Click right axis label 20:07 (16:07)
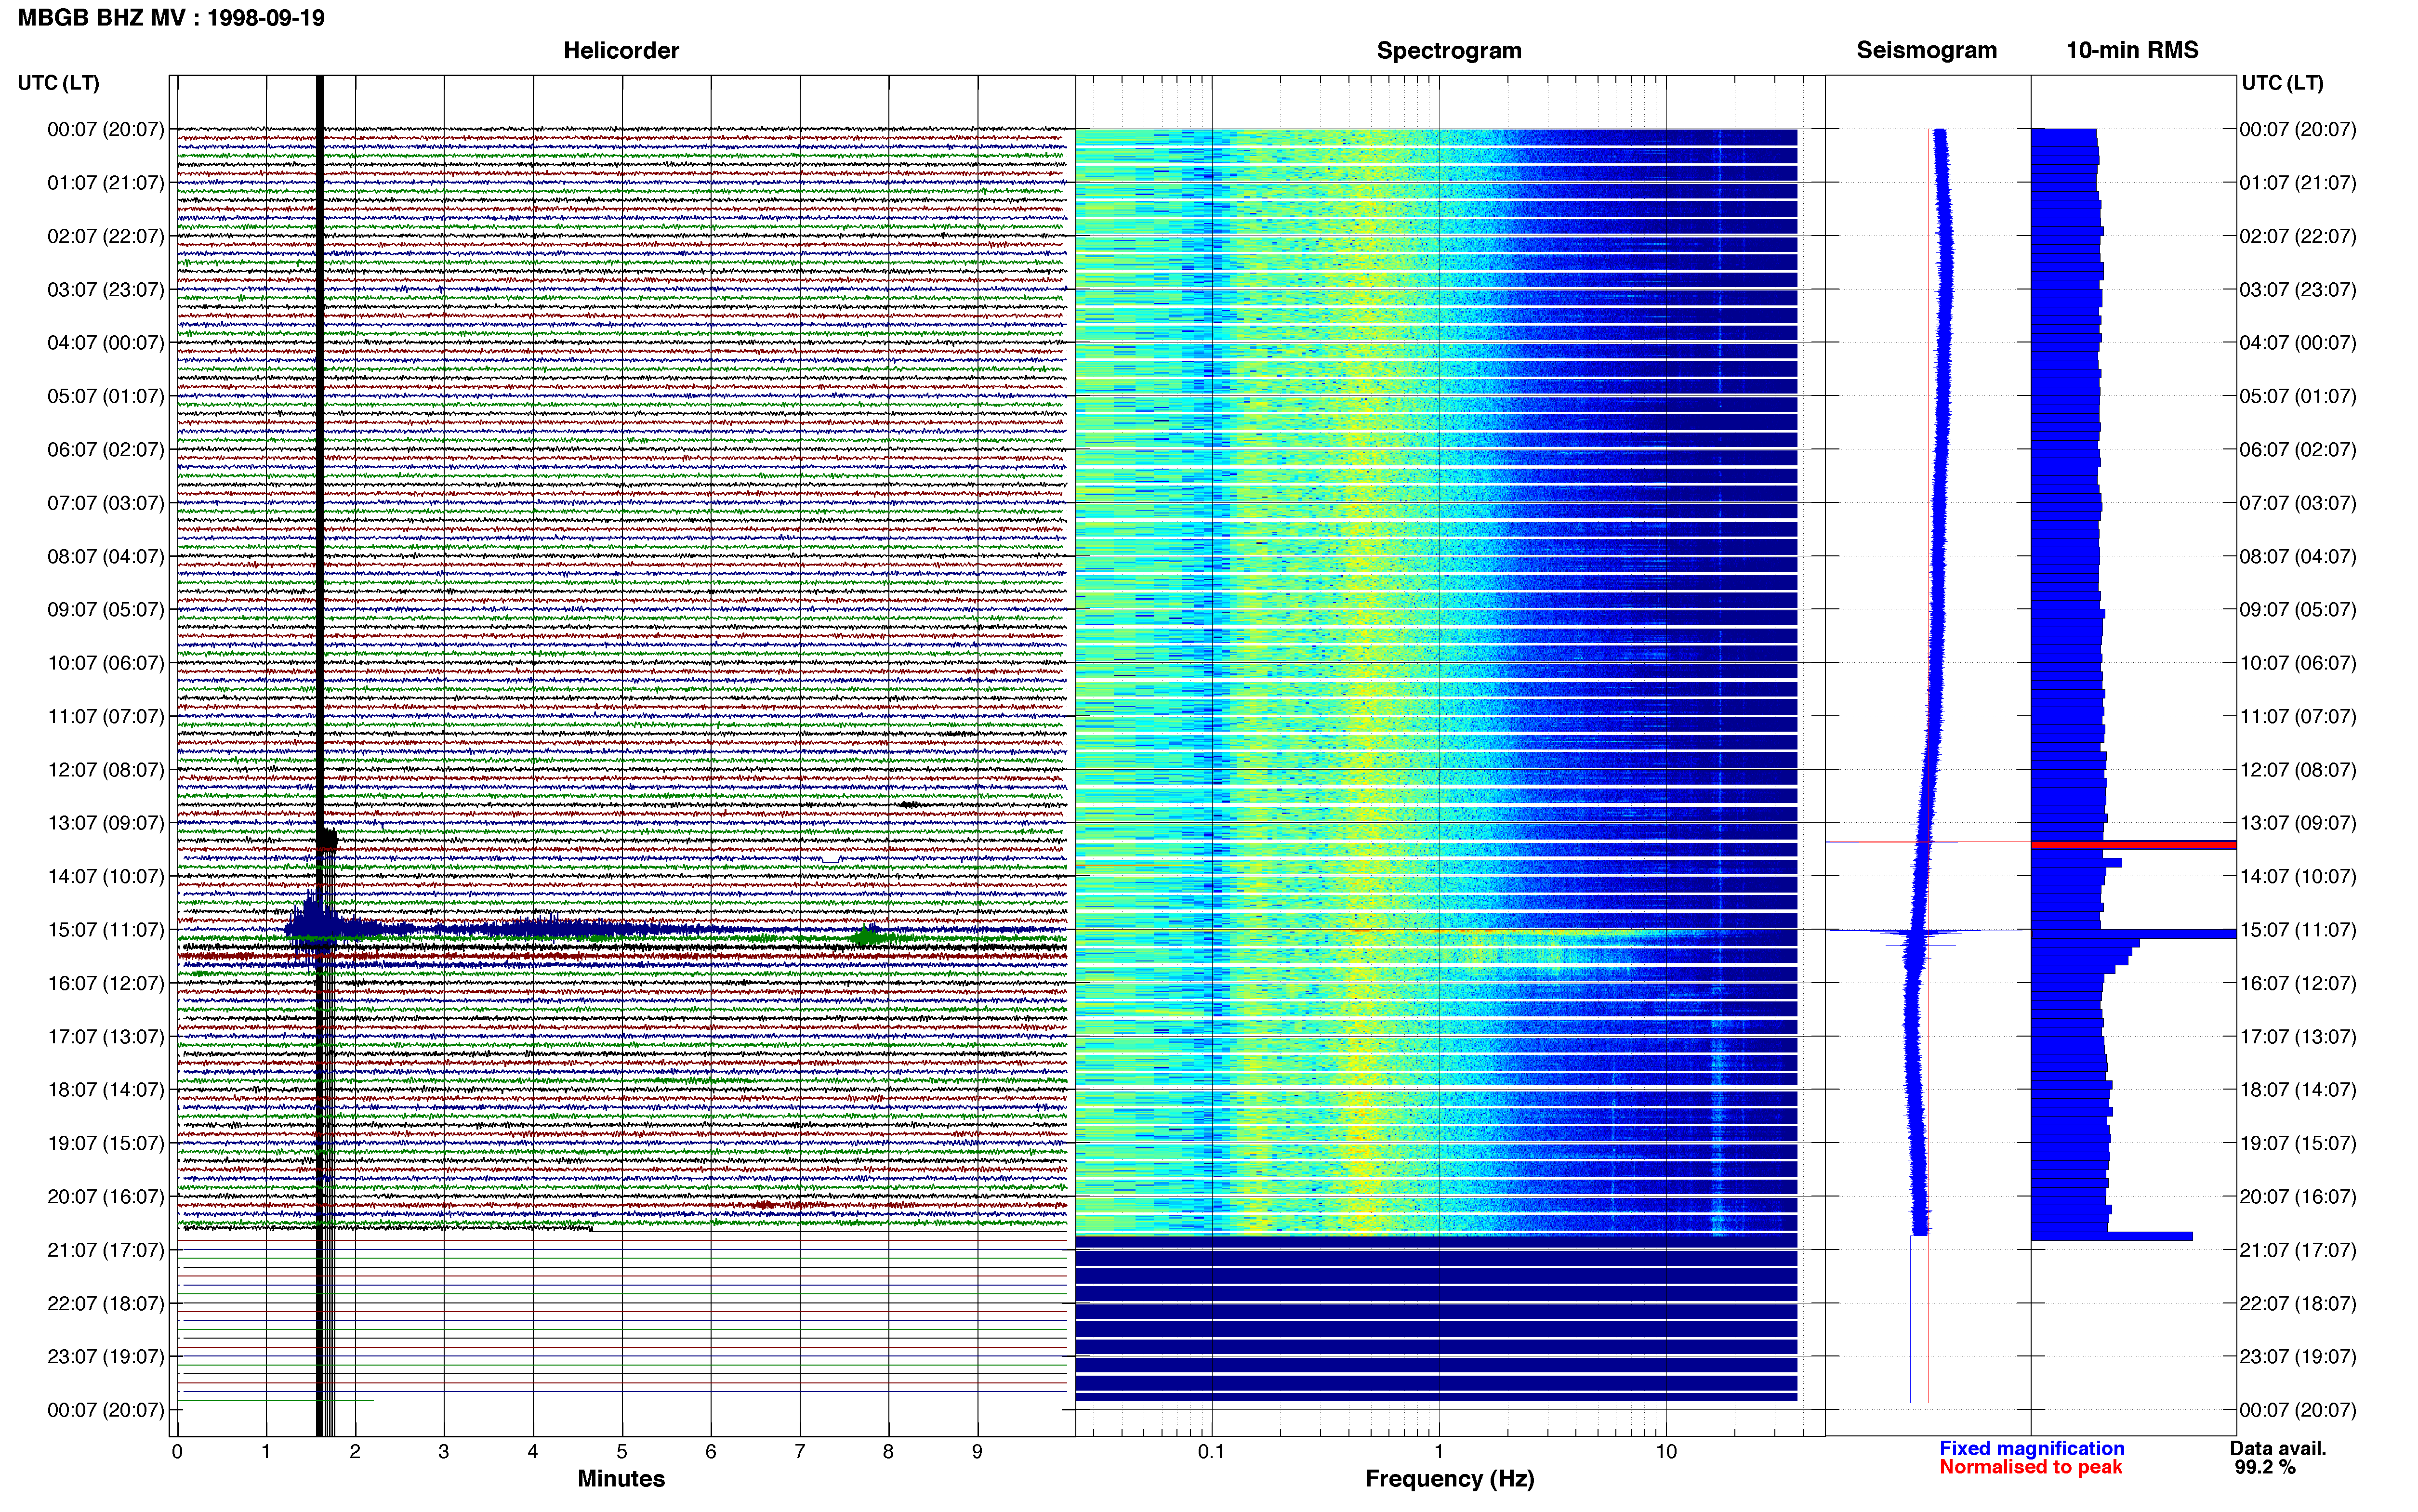 [2298, 1197]
